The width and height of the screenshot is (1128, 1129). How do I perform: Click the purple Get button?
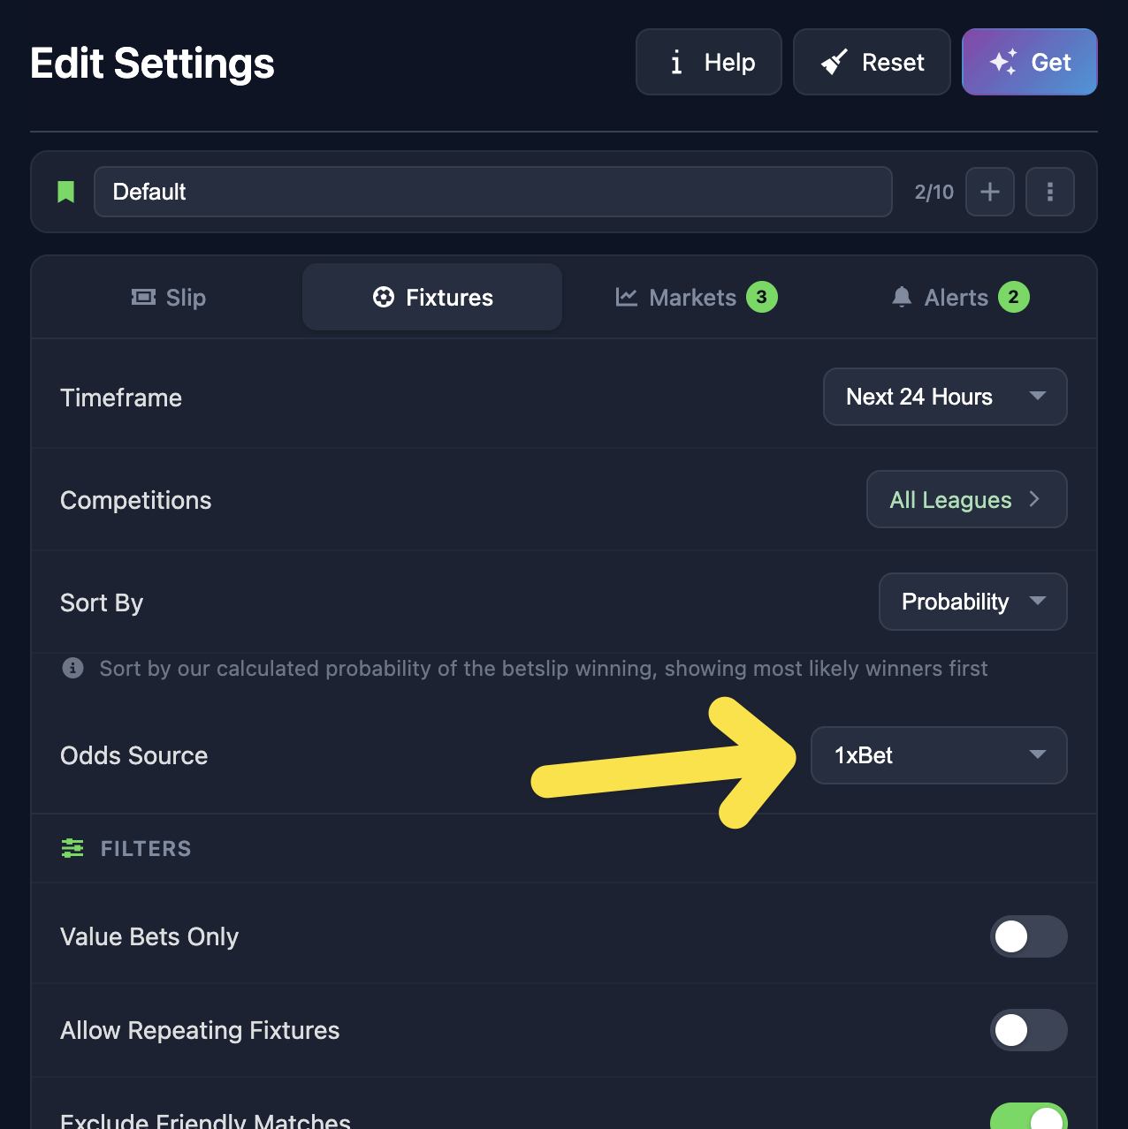pos(1029,62)
